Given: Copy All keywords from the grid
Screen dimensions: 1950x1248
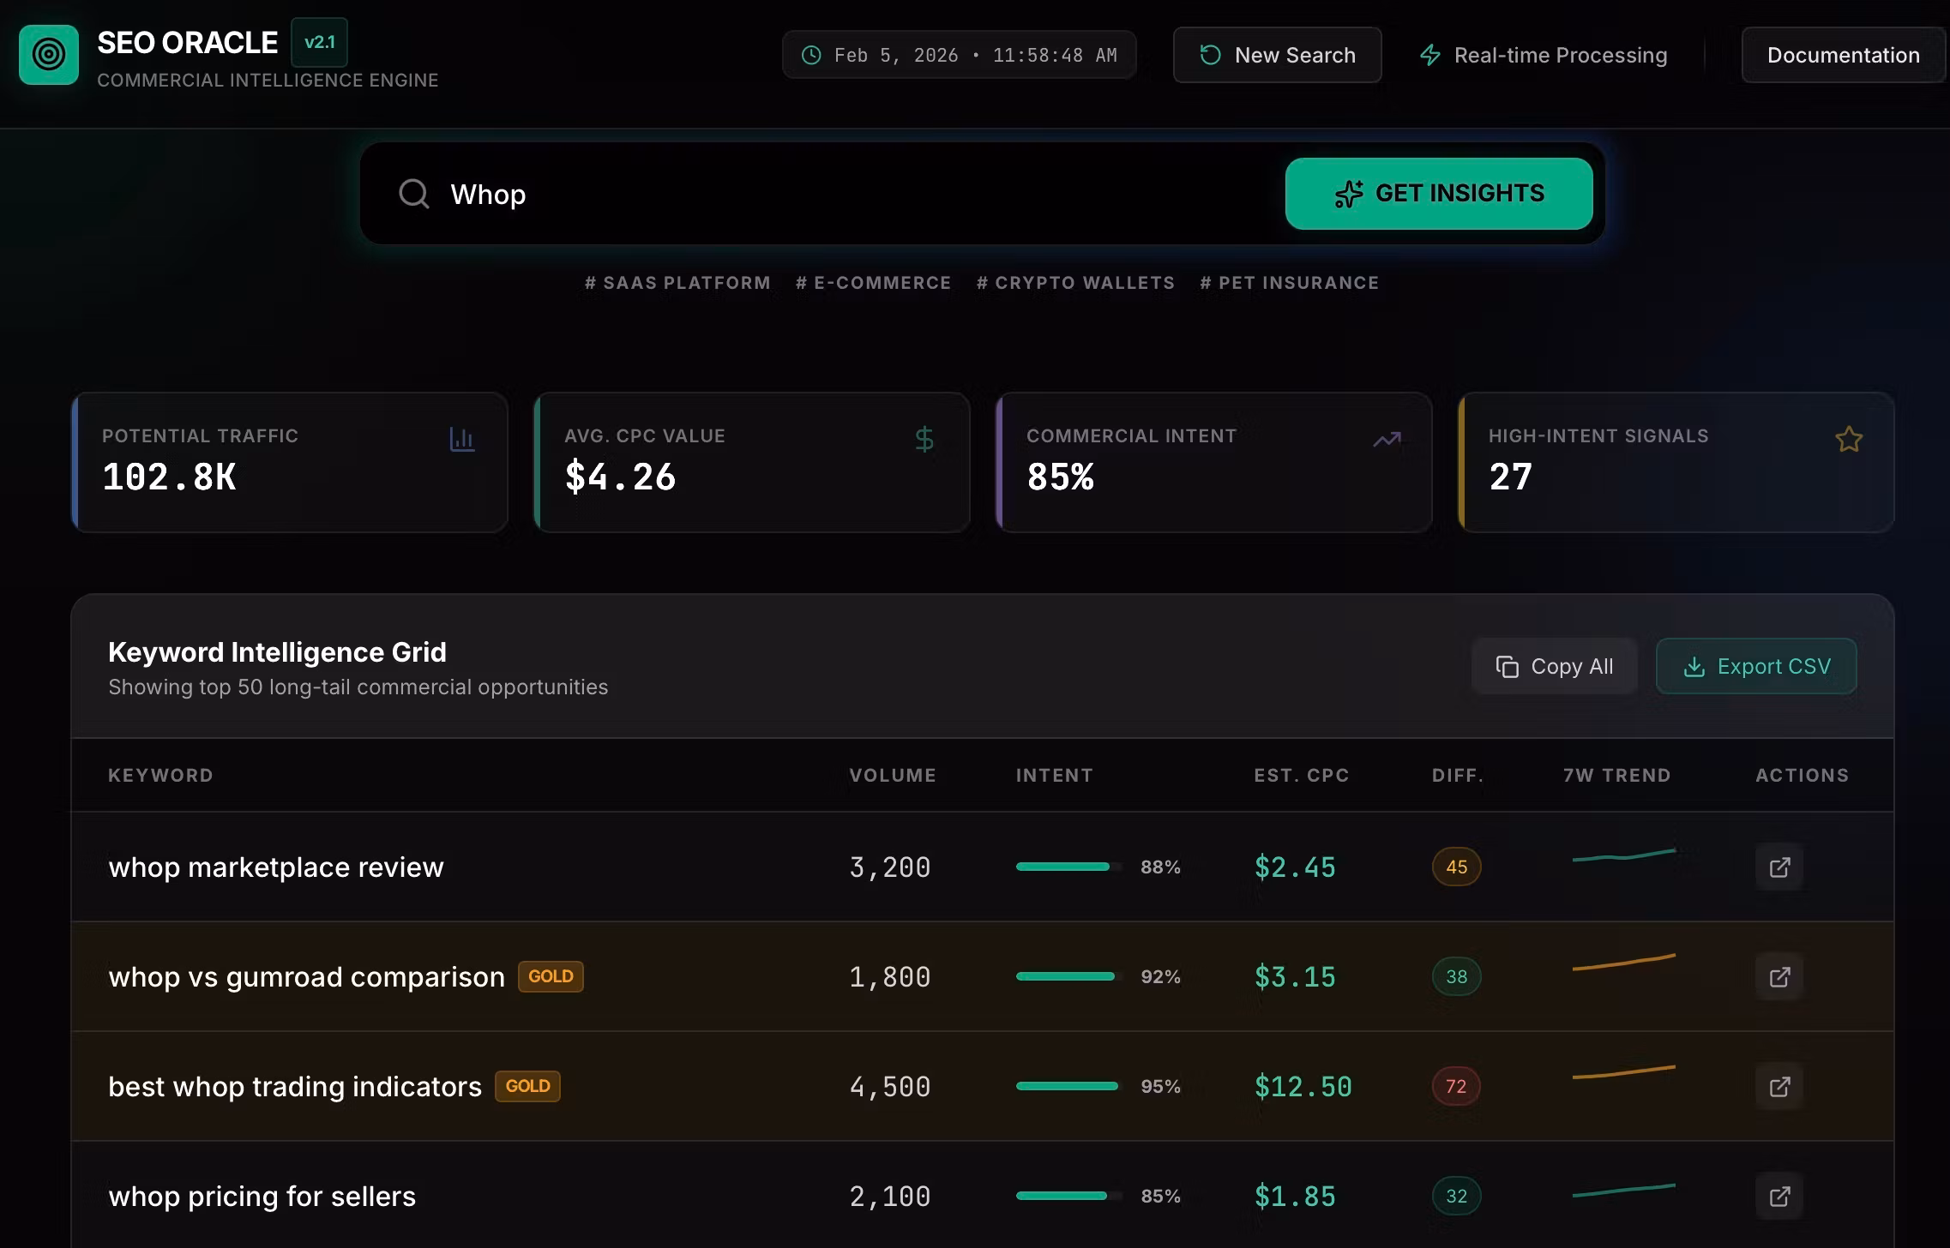Looking at the screenshot, I should 1555,666.
